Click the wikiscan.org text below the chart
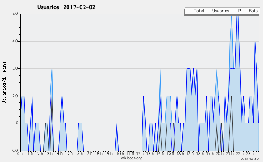The height and width of the screenshot is (162, 263). click(131, 158)
